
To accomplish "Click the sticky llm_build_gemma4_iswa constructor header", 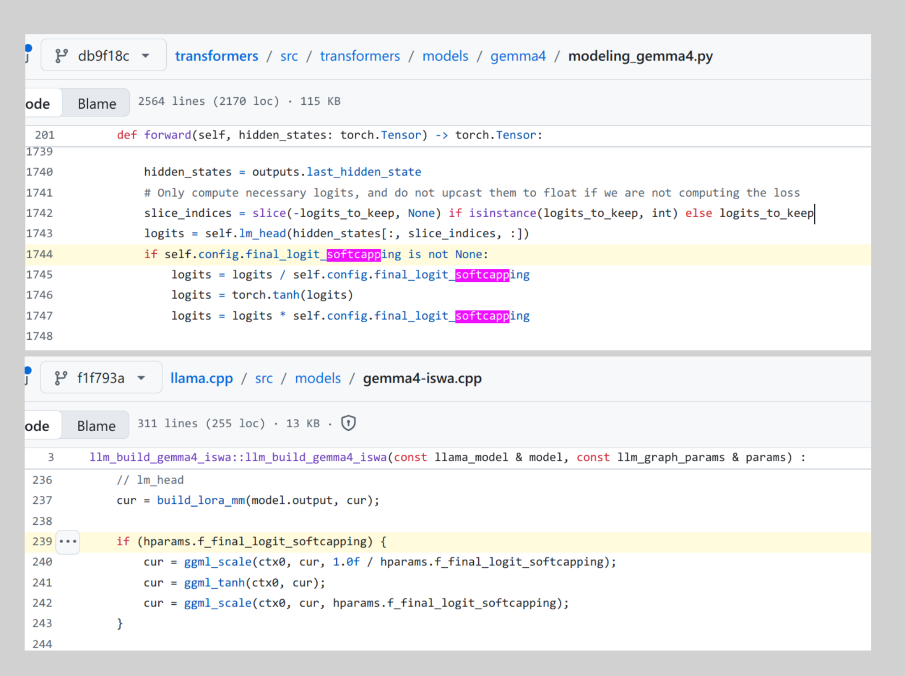I will 447,457.
